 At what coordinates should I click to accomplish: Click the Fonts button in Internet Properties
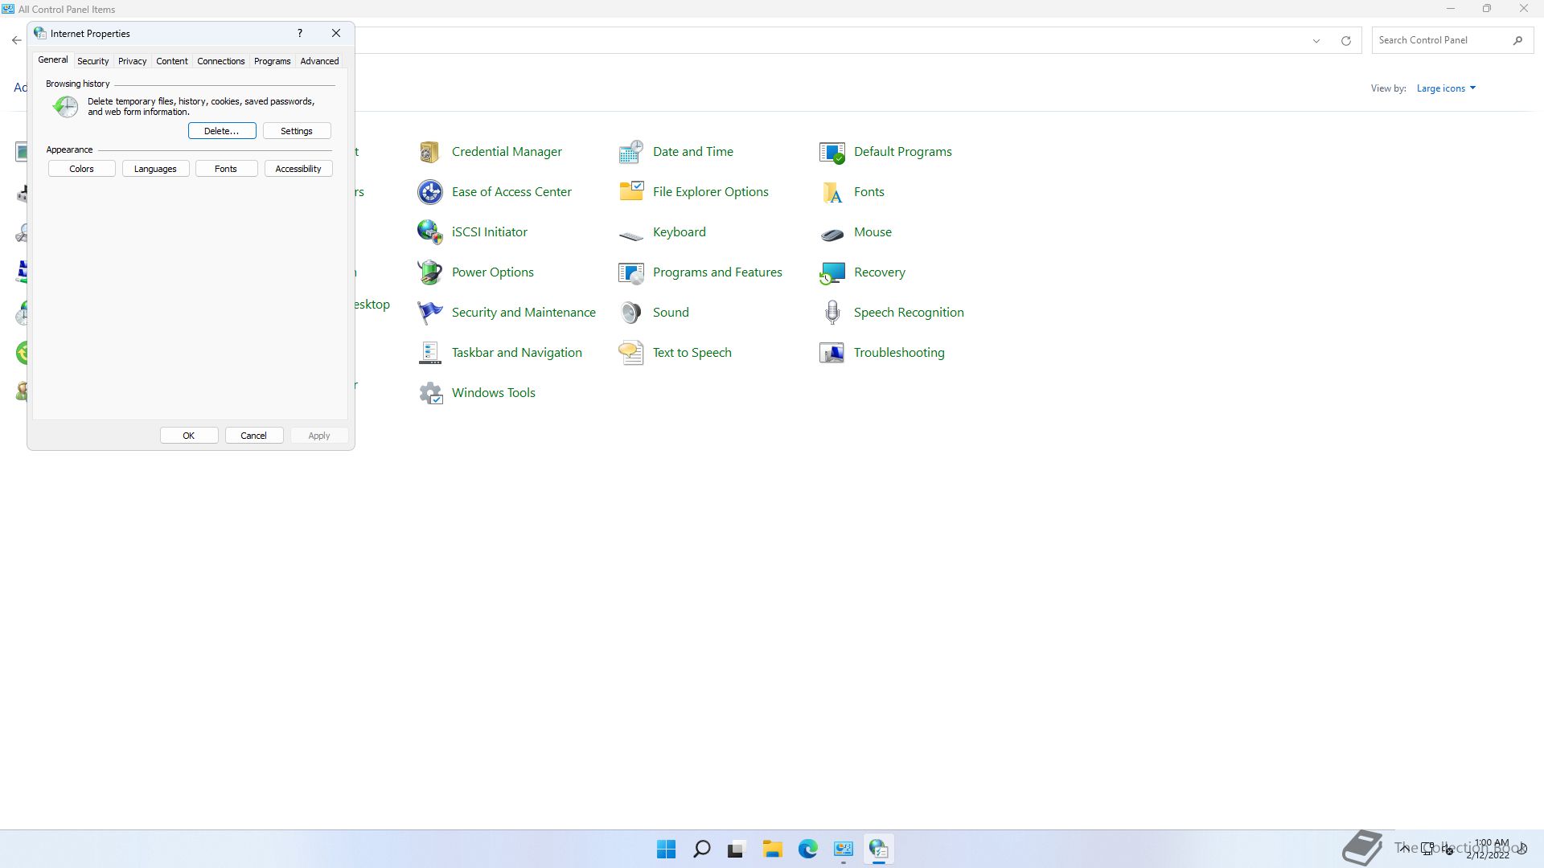pyautogui.click(x=226, y=169)
